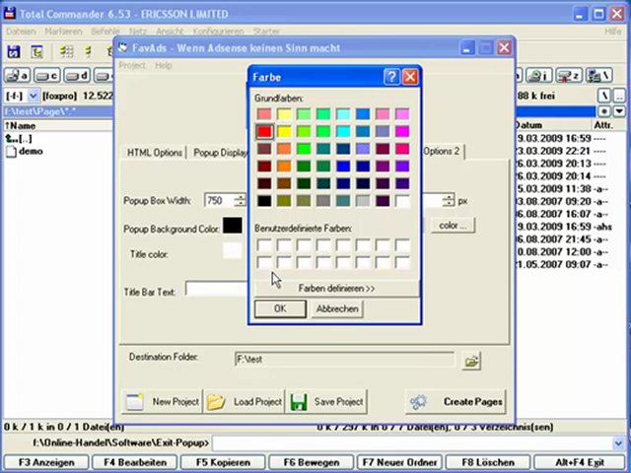The height and width of the screenshot is (473, 631).
Task: Pick the yellow swatch in Grundfarben
Action: (284, 132)
